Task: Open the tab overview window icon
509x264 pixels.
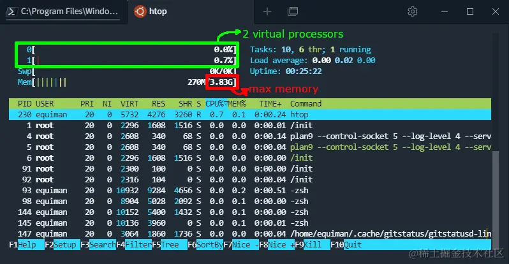Action: click(x=293, y=11)
